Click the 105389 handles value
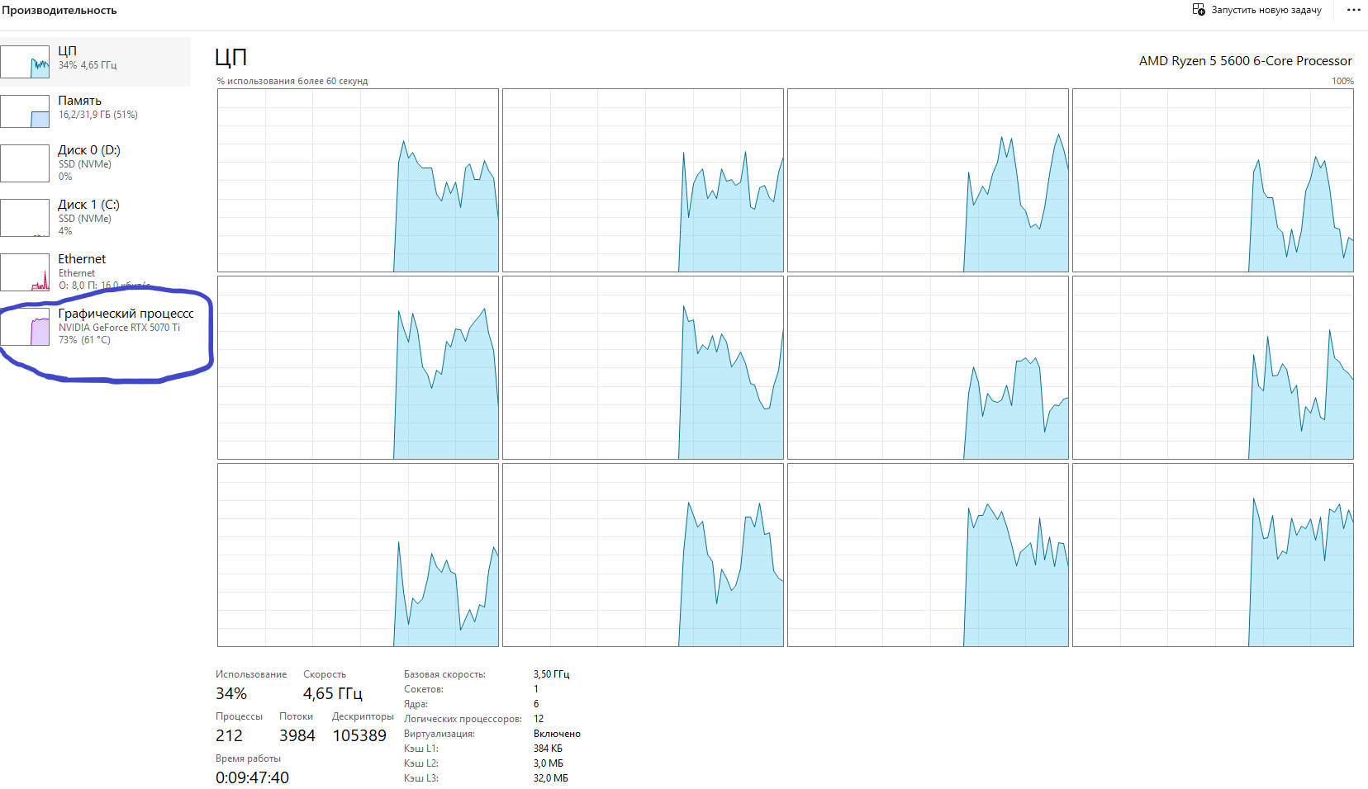This screenshot has width=1368, height=789. 359,736
